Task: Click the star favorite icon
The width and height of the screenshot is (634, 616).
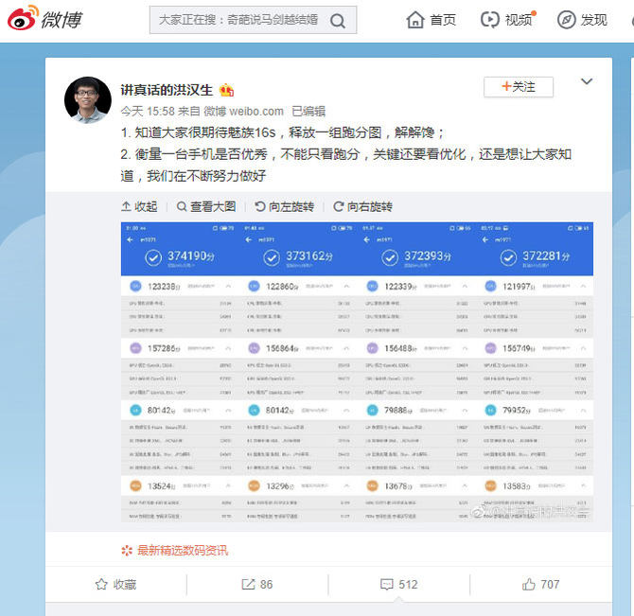Action: pos(101,585)
